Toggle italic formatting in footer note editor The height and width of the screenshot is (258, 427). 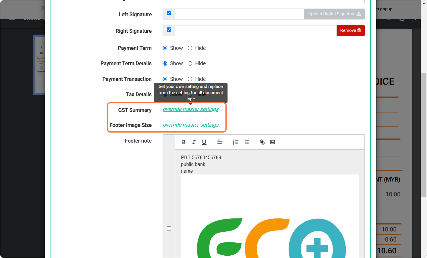[x=194, y=142]
